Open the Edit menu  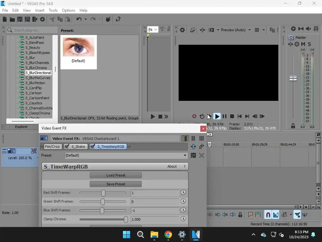[x=15, y=10]
